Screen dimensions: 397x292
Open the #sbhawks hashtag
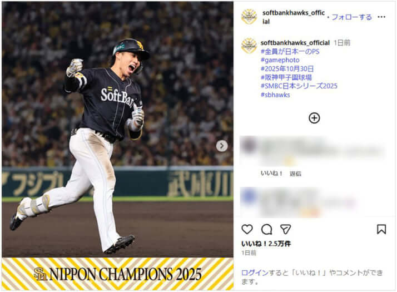(275, 95)
